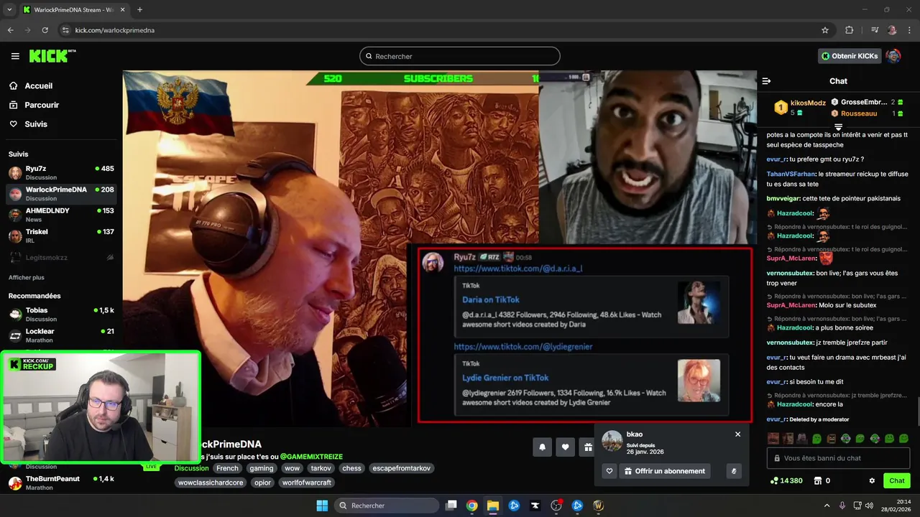
Task: Close the bkao user card
Action: click(x=737, y=434)
